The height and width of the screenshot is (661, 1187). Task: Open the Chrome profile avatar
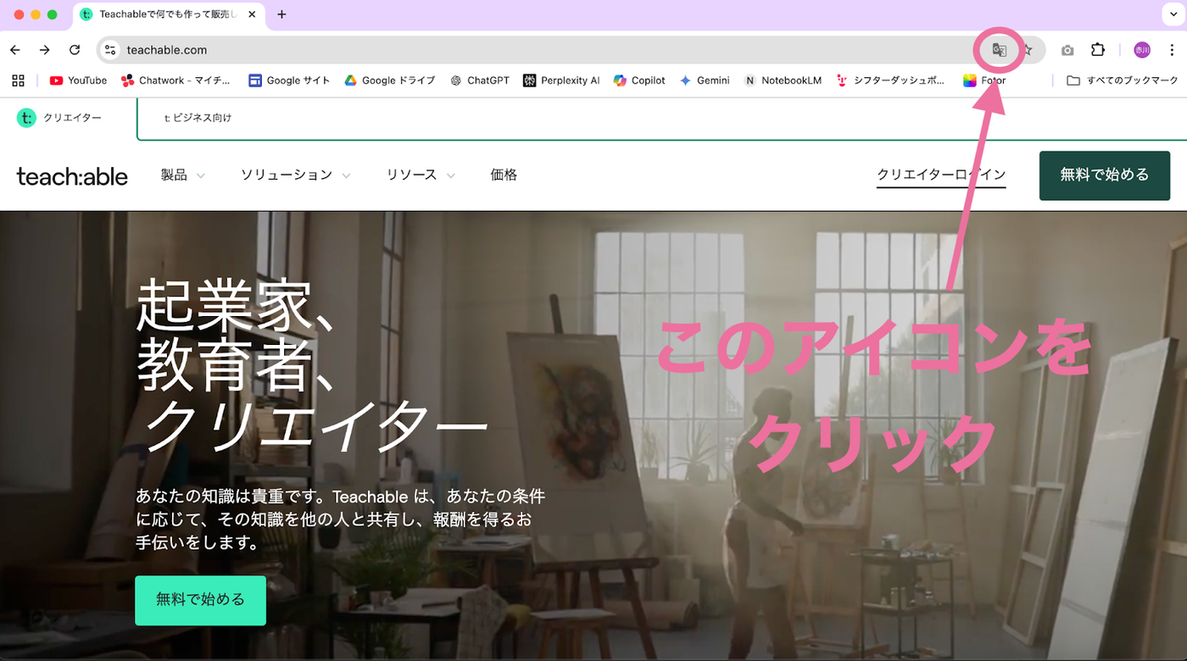1142,50
